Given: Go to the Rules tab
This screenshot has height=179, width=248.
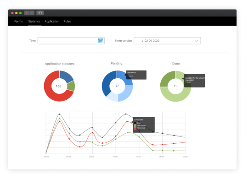Looking at the screenshot, I should click(67, 22).
